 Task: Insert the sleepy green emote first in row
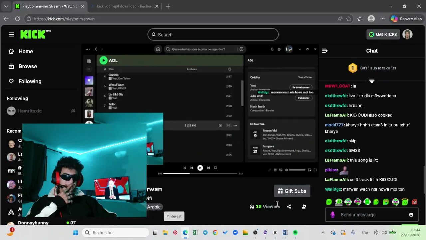click(329, 202)
